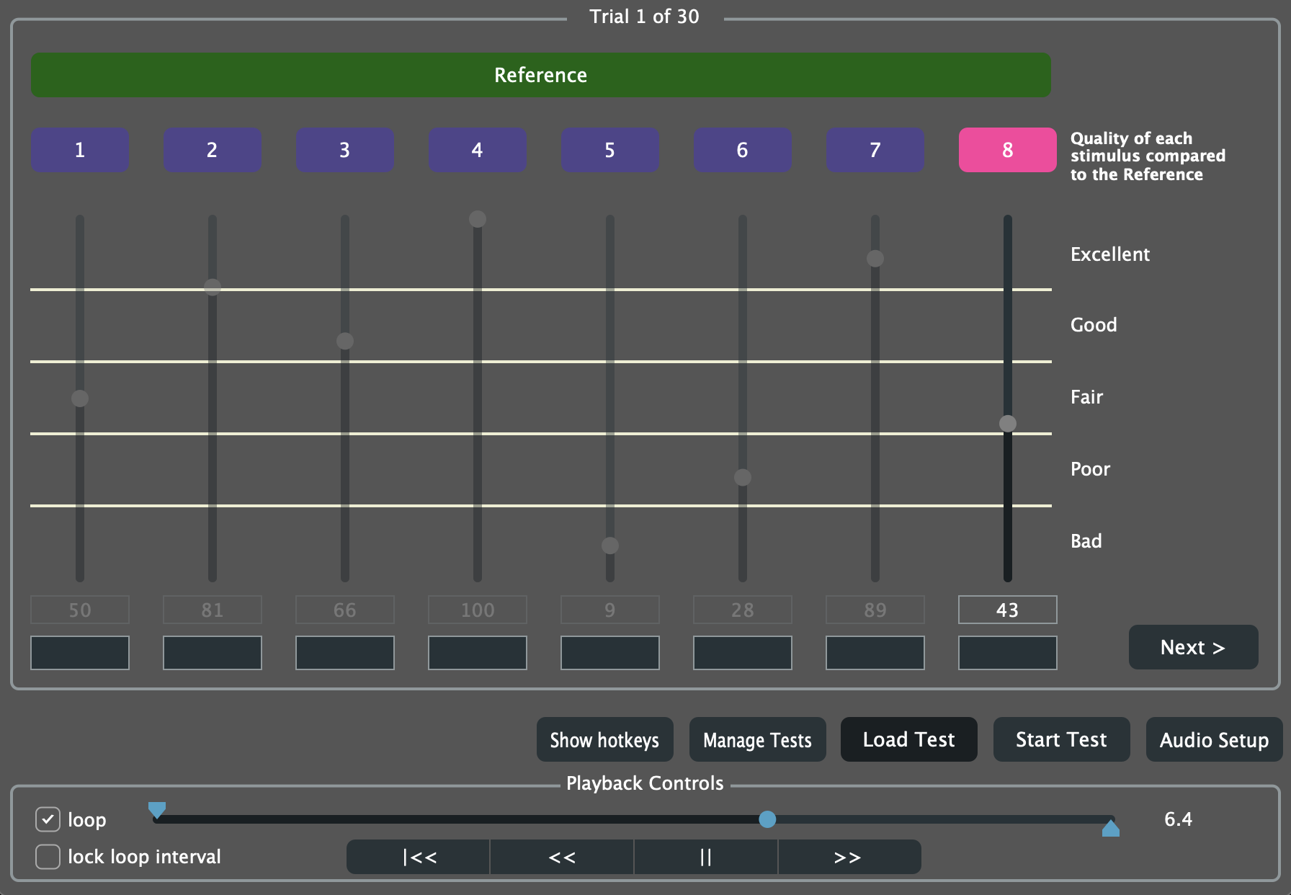Go to next trial with Next >
This screenshot has width=1291, height=895.
pos(1193,647)
